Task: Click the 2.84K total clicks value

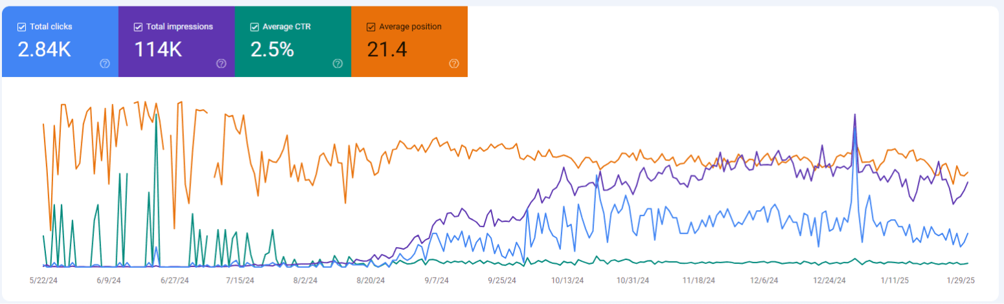Action: pyautogui.click(x=44, y=49)
